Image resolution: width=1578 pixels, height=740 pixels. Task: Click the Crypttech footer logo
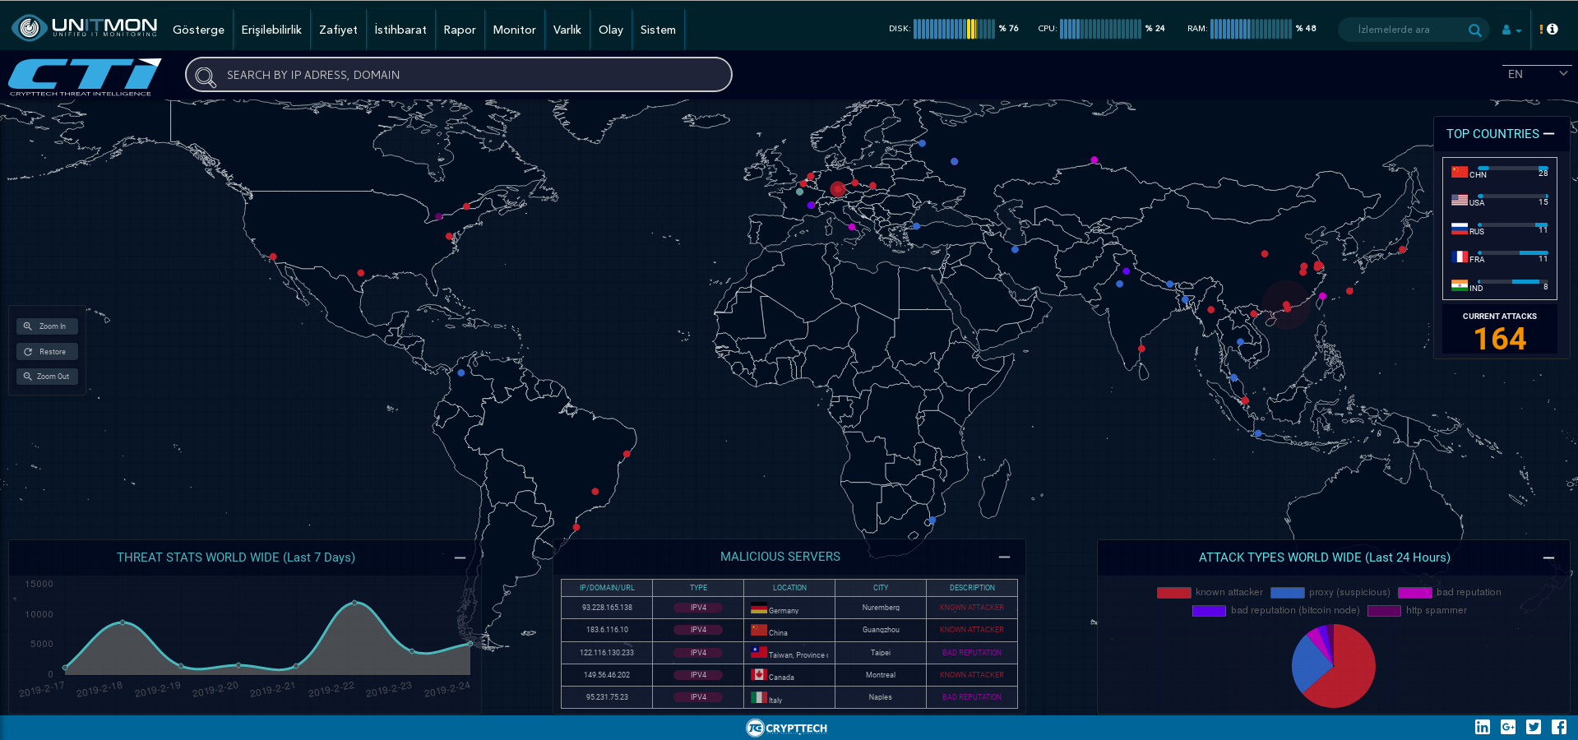coord(786,728)
